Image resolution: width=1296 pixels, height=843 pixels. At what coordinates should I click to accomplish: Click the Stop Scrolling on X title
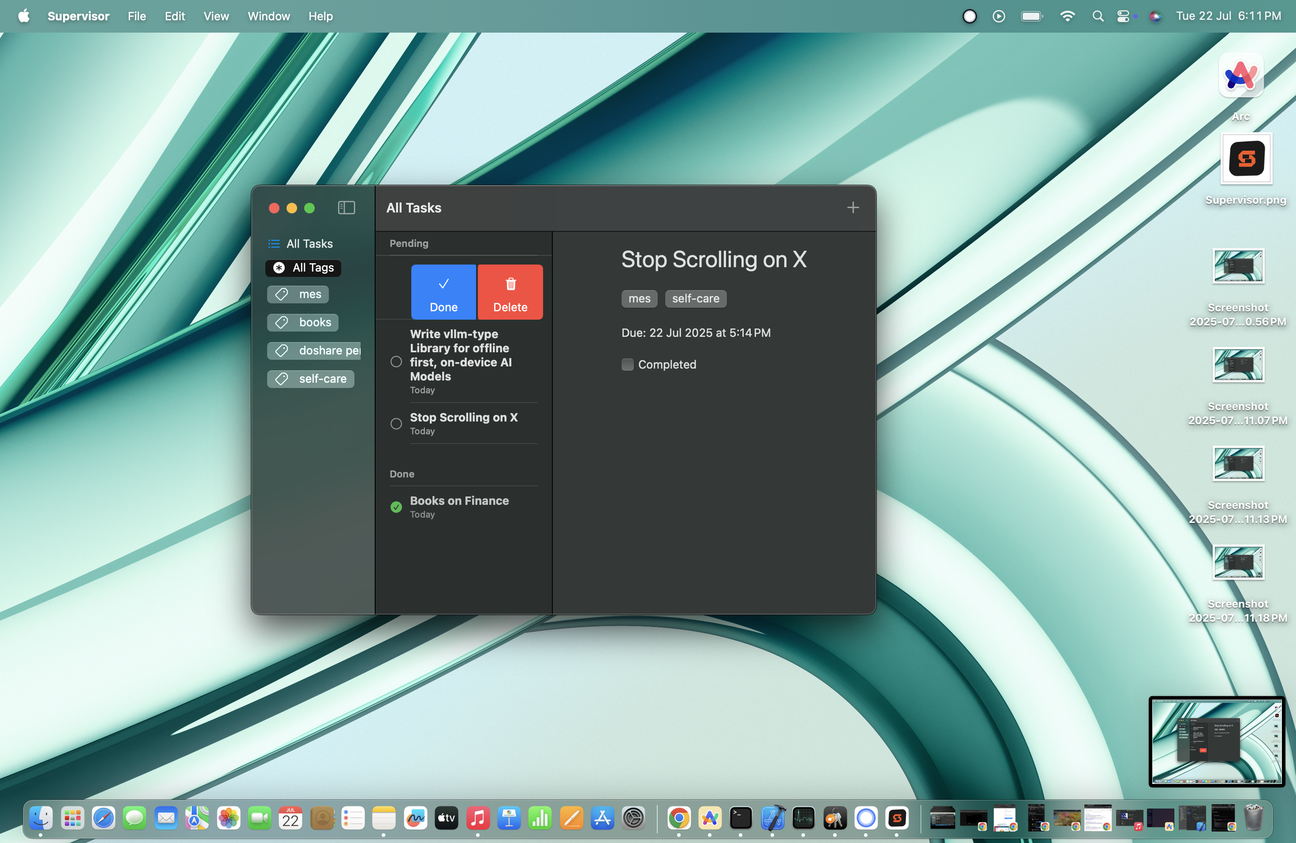(x=714, y=259)
